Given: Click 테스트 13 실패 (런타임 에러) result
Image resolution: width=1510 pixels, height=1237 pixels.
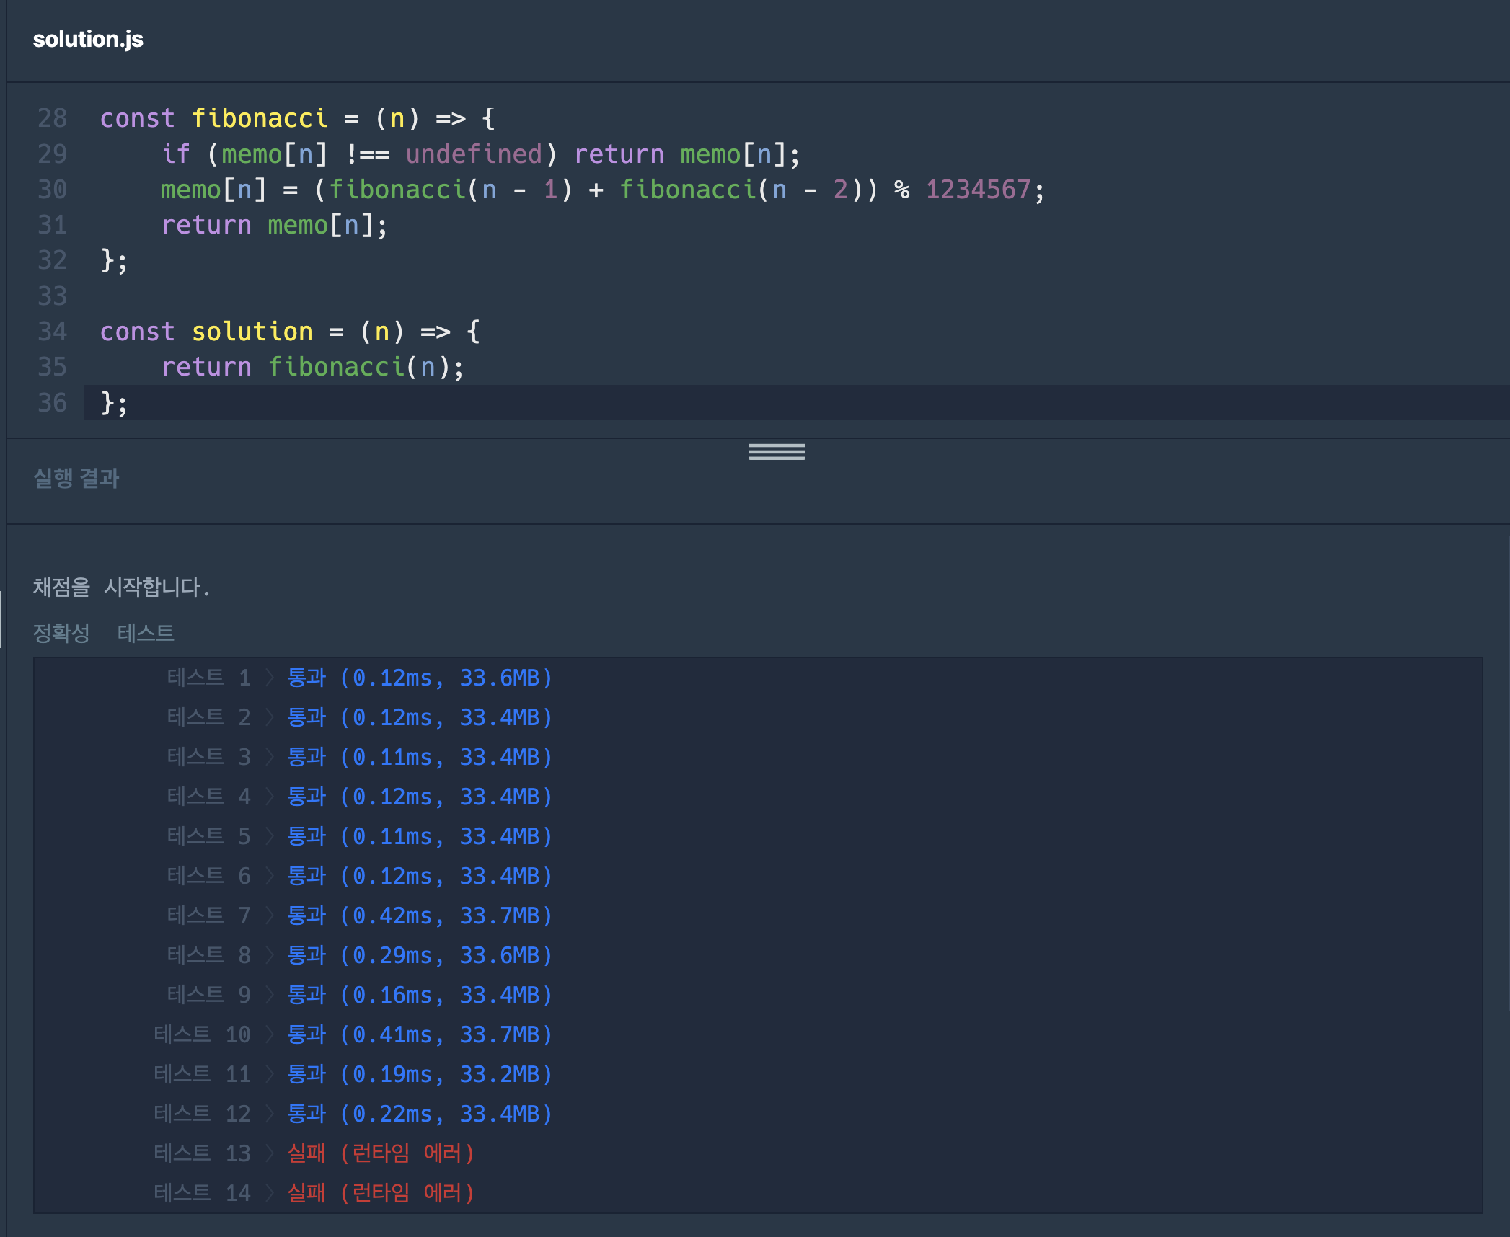Looking at the screenshot, I should pyautogui.click(x=381, y=1153).
